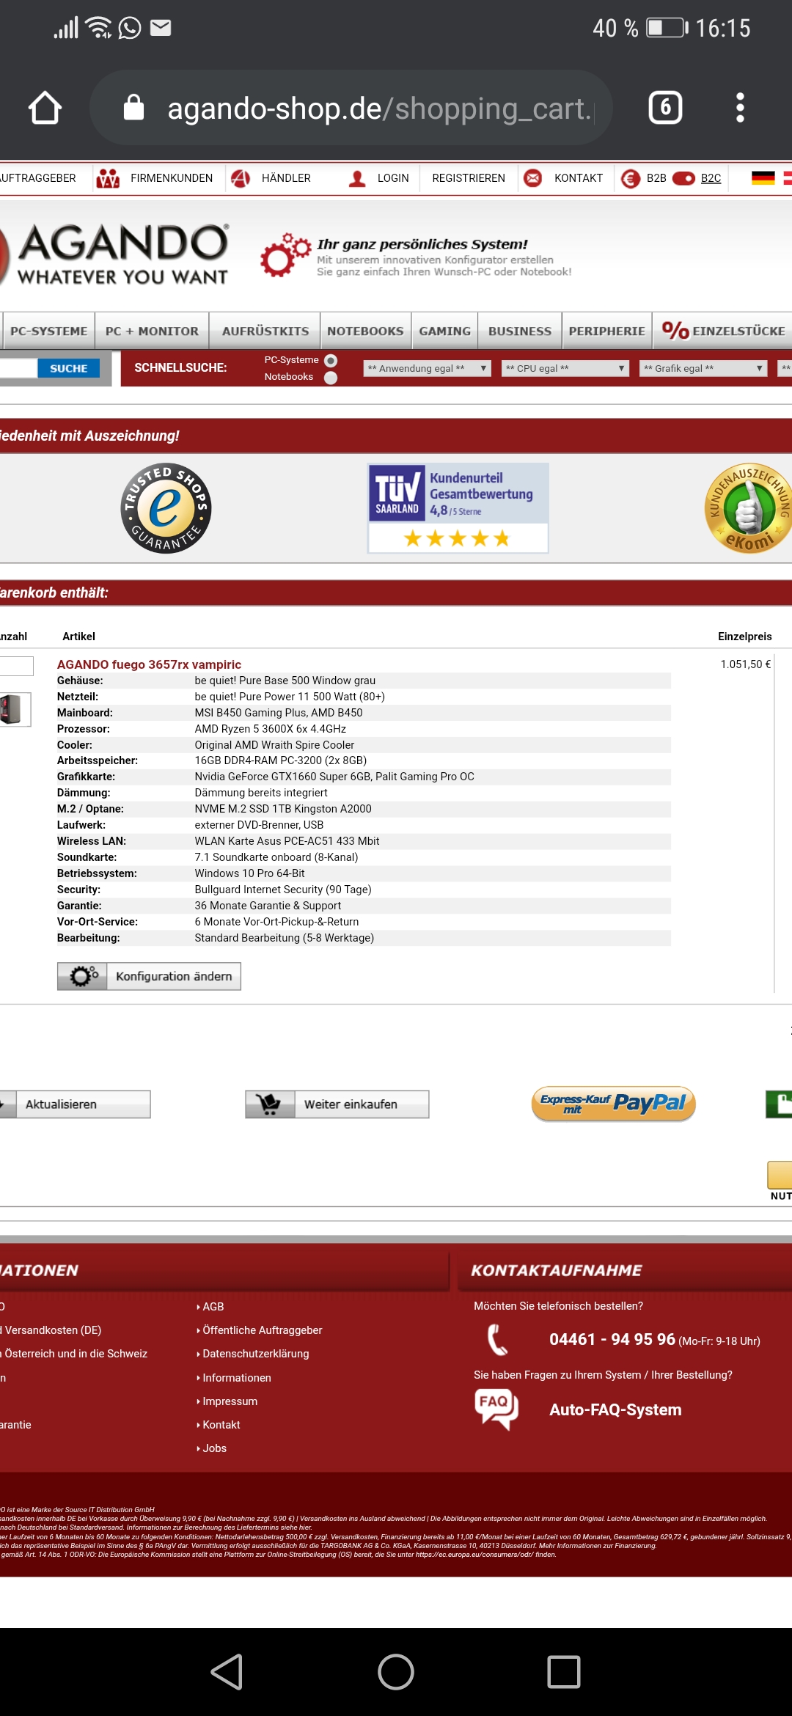
Task: Open the PC + Monitor category
Action: 152,331
